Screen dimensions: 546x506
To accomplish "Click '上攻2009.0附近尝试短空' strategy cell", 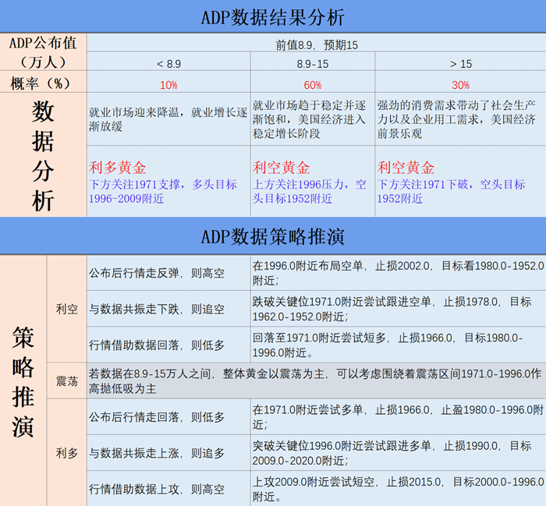I will (x=398, y=489).
